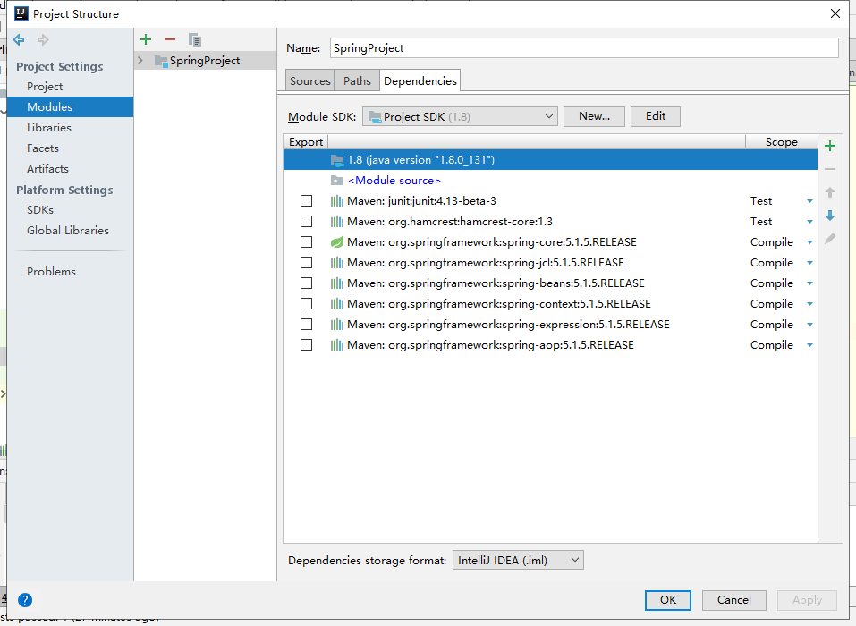Toggle Export for spring-context:5.1.5.RELEASE
The width and height of the screenshot is (856, 626).
[306, 303]
